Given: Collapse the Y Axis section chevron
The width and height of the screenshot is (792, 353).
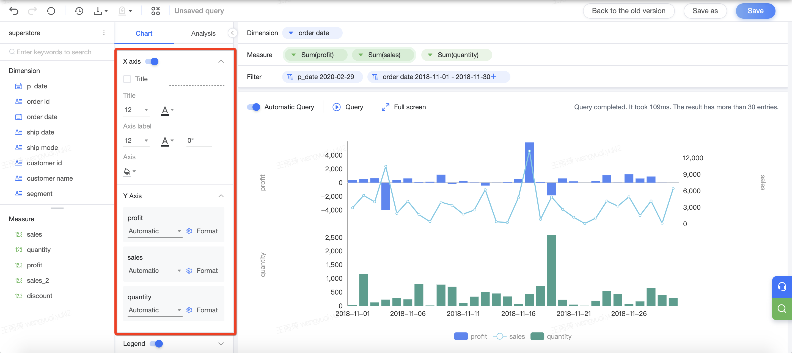Looking at the screenshot, I should tap(221, 196).
